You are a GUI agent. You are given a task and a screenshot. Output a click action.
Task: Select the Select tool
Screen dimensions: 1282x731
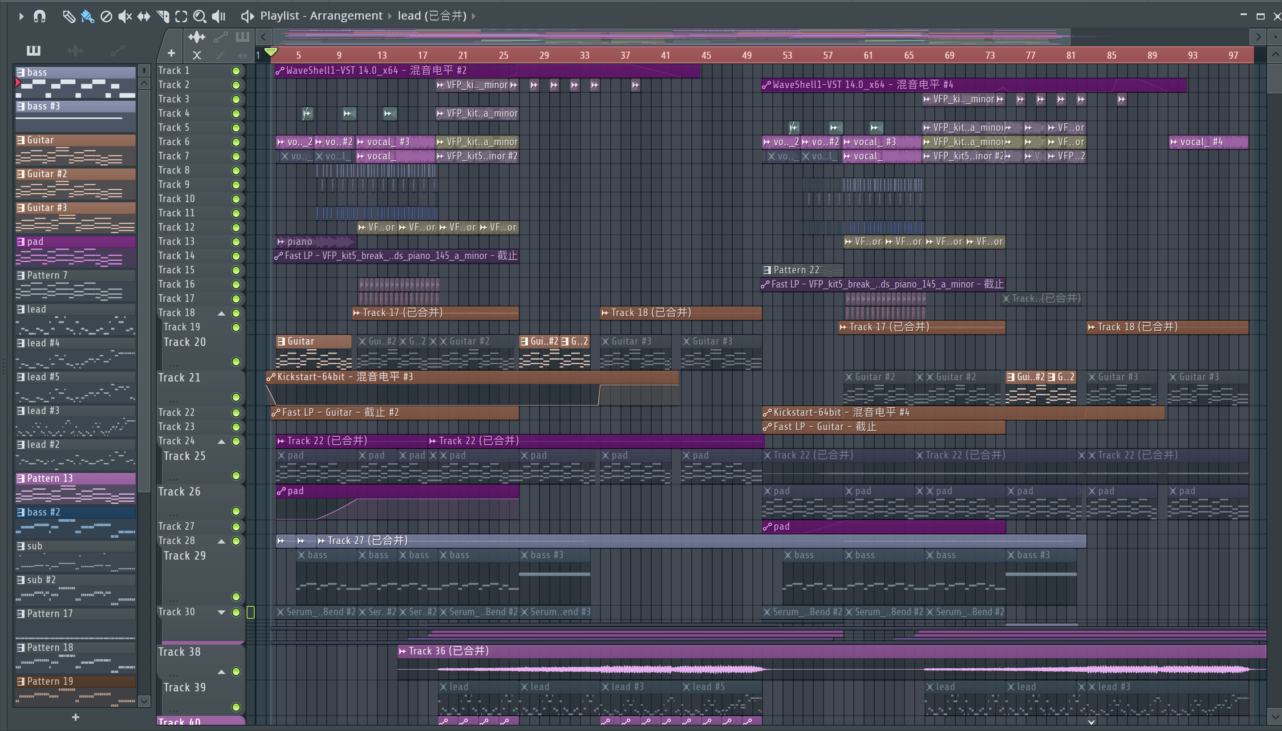[181, 16]
